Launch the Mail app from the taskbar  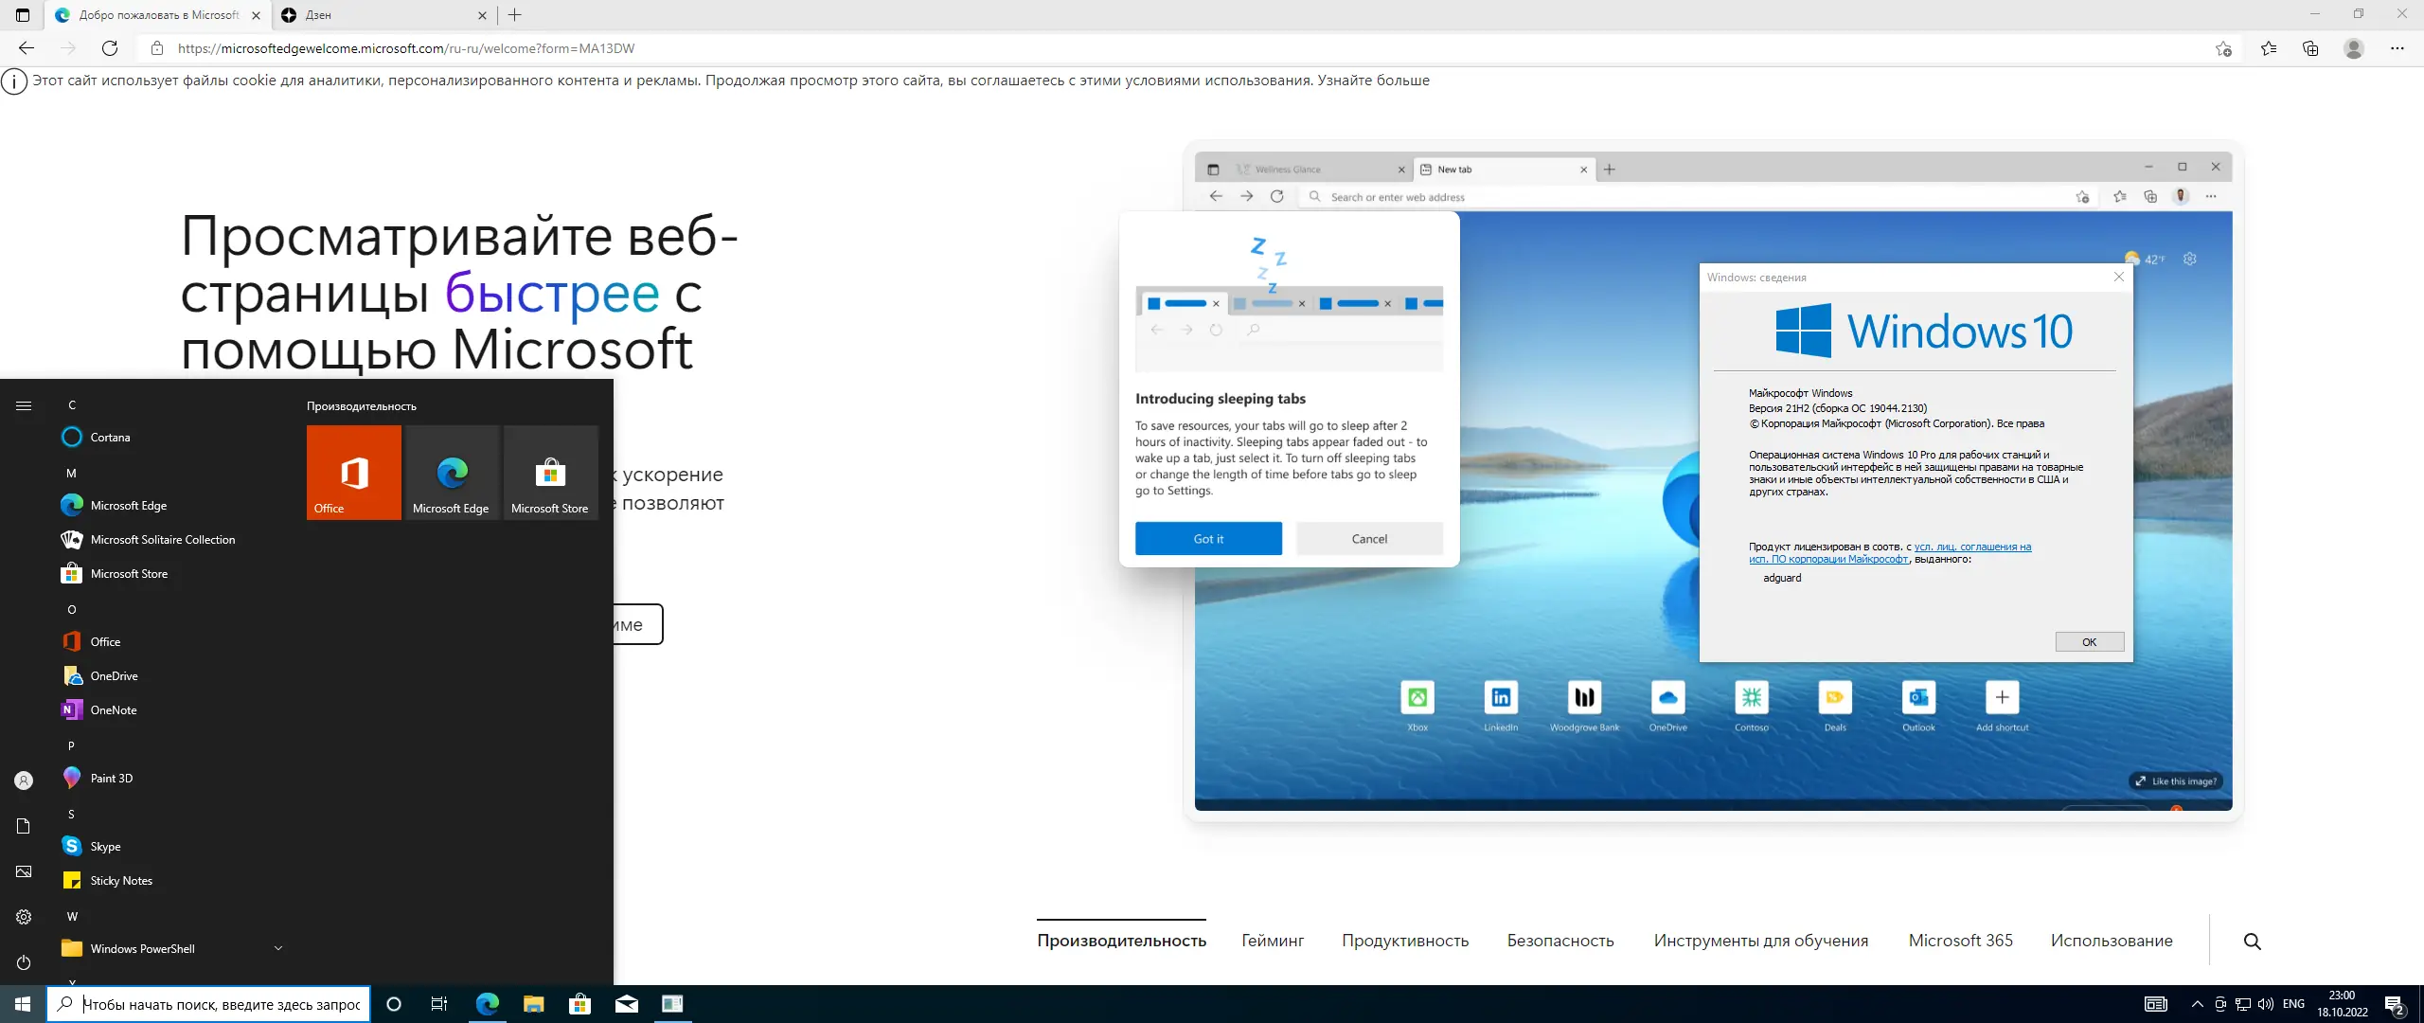tap(626, 1004)
